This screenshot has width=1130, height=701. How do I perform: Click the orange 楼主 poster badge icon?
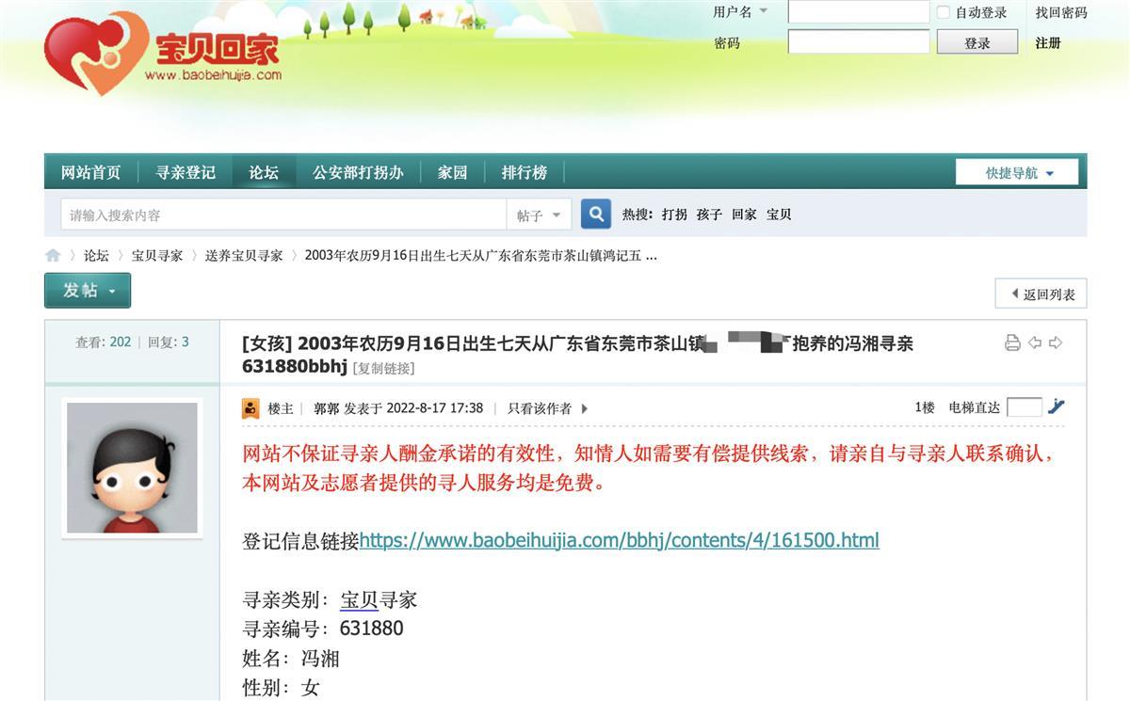[x=250, y=408]
